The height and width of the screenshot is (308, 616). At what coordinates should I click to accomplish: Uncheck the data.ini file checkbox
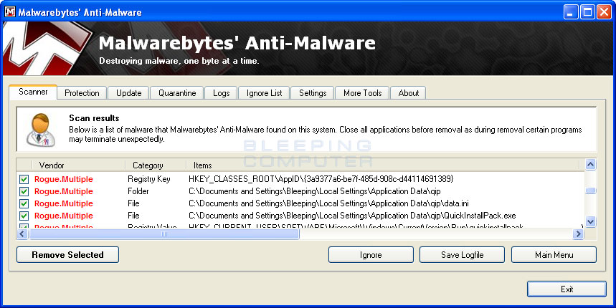point(24,203)
